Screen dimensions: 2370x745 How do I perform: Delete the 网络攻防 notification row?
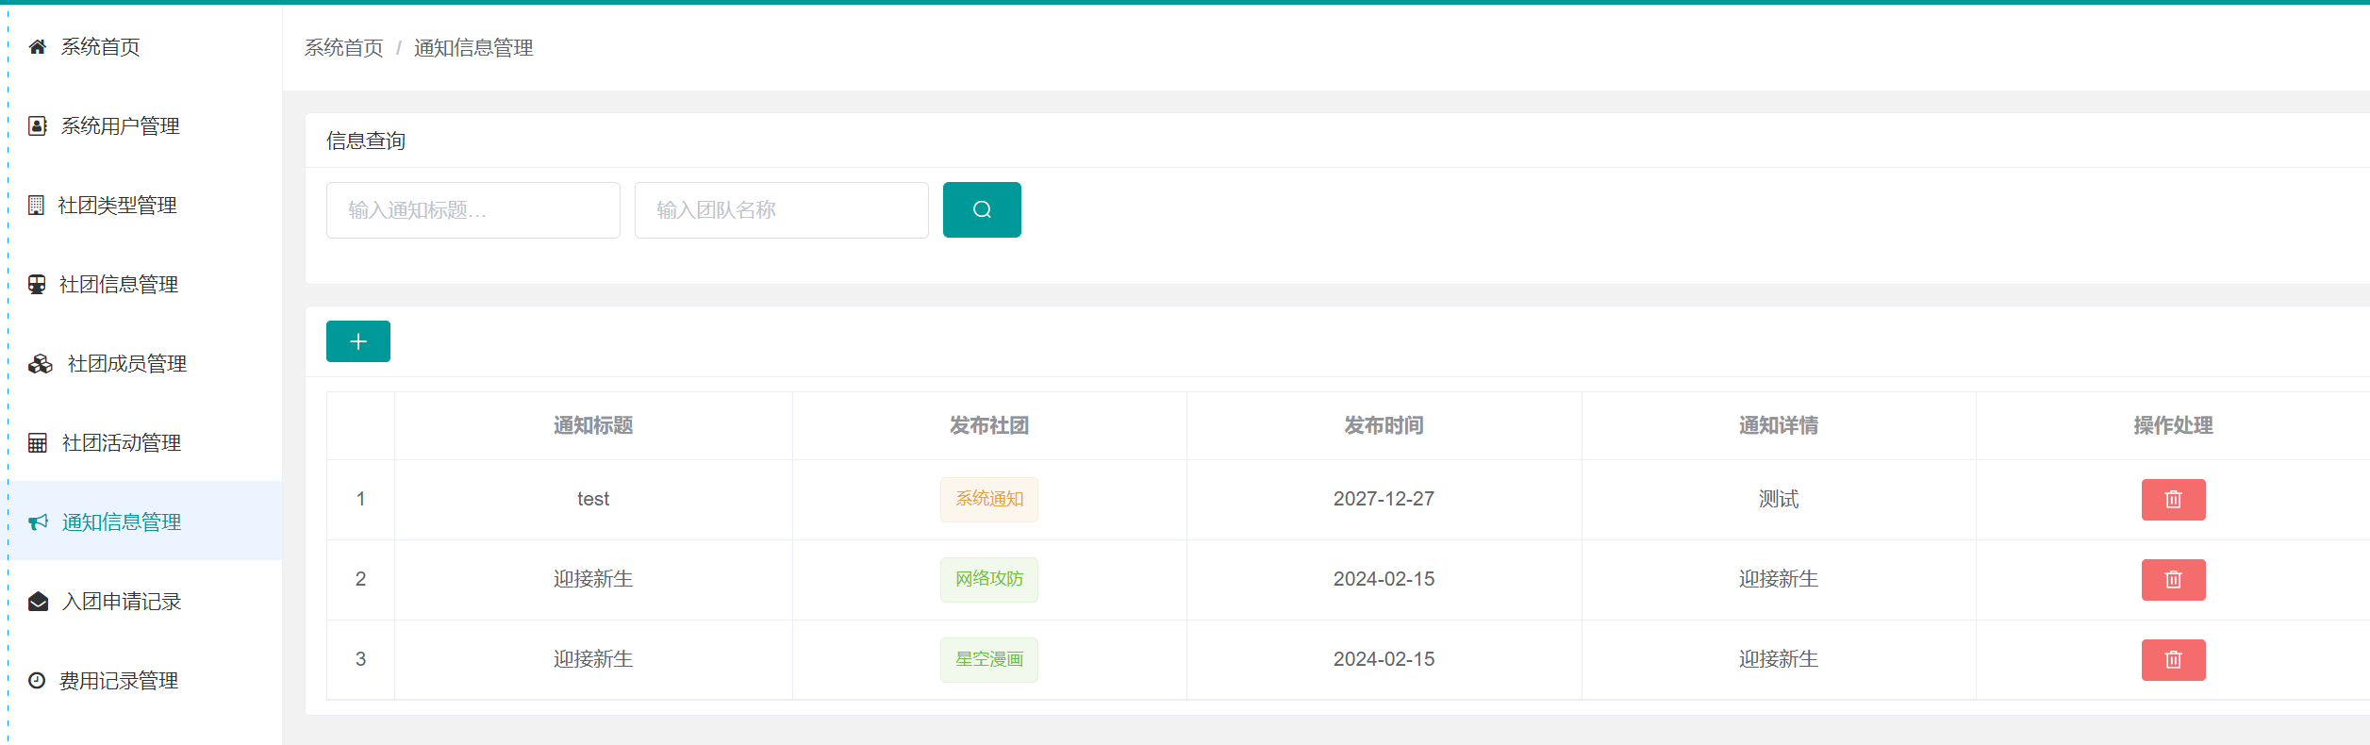click(x=2172, y=580)
